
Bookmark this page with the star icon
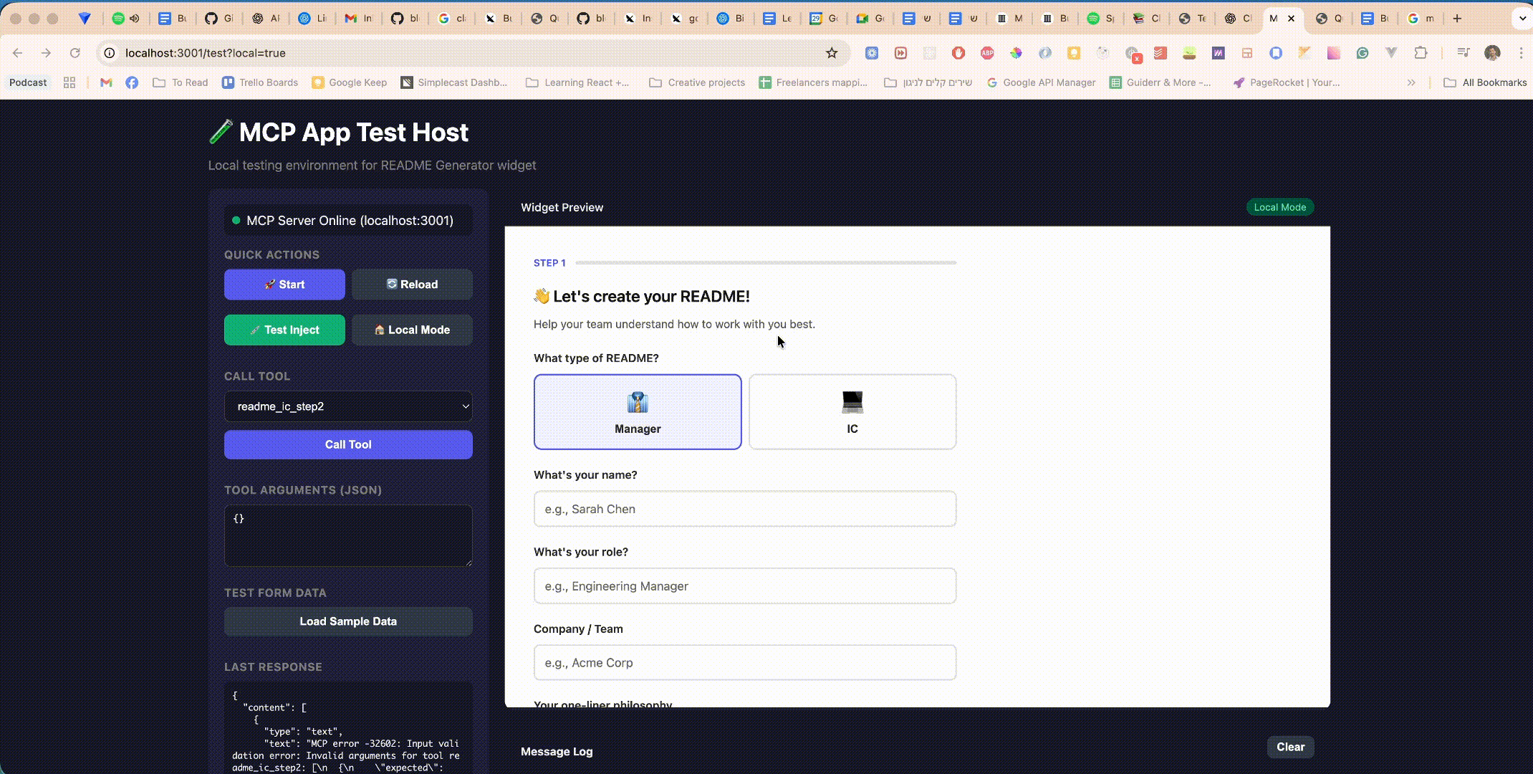click(x=832, y=53)
